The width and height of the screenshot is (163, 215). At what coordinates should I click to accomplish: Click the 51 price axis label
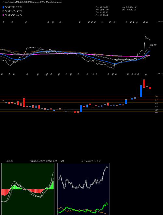click(156, 100)
